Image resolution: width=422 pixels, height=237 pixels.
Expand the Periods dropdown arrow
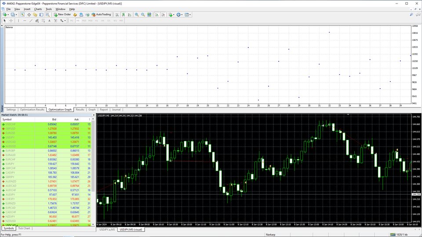click(x=182, y=15)
